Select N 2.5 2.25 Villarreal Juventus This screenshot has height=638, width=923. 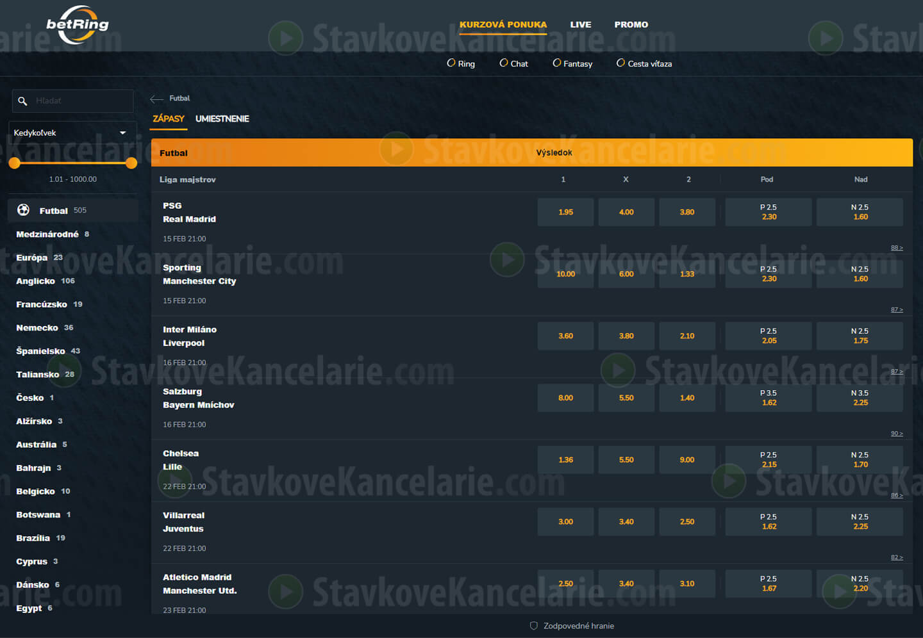860,521
